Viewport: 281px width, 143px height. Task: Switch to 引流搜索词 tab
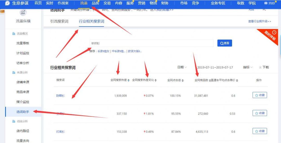click(x=59, y=21)
